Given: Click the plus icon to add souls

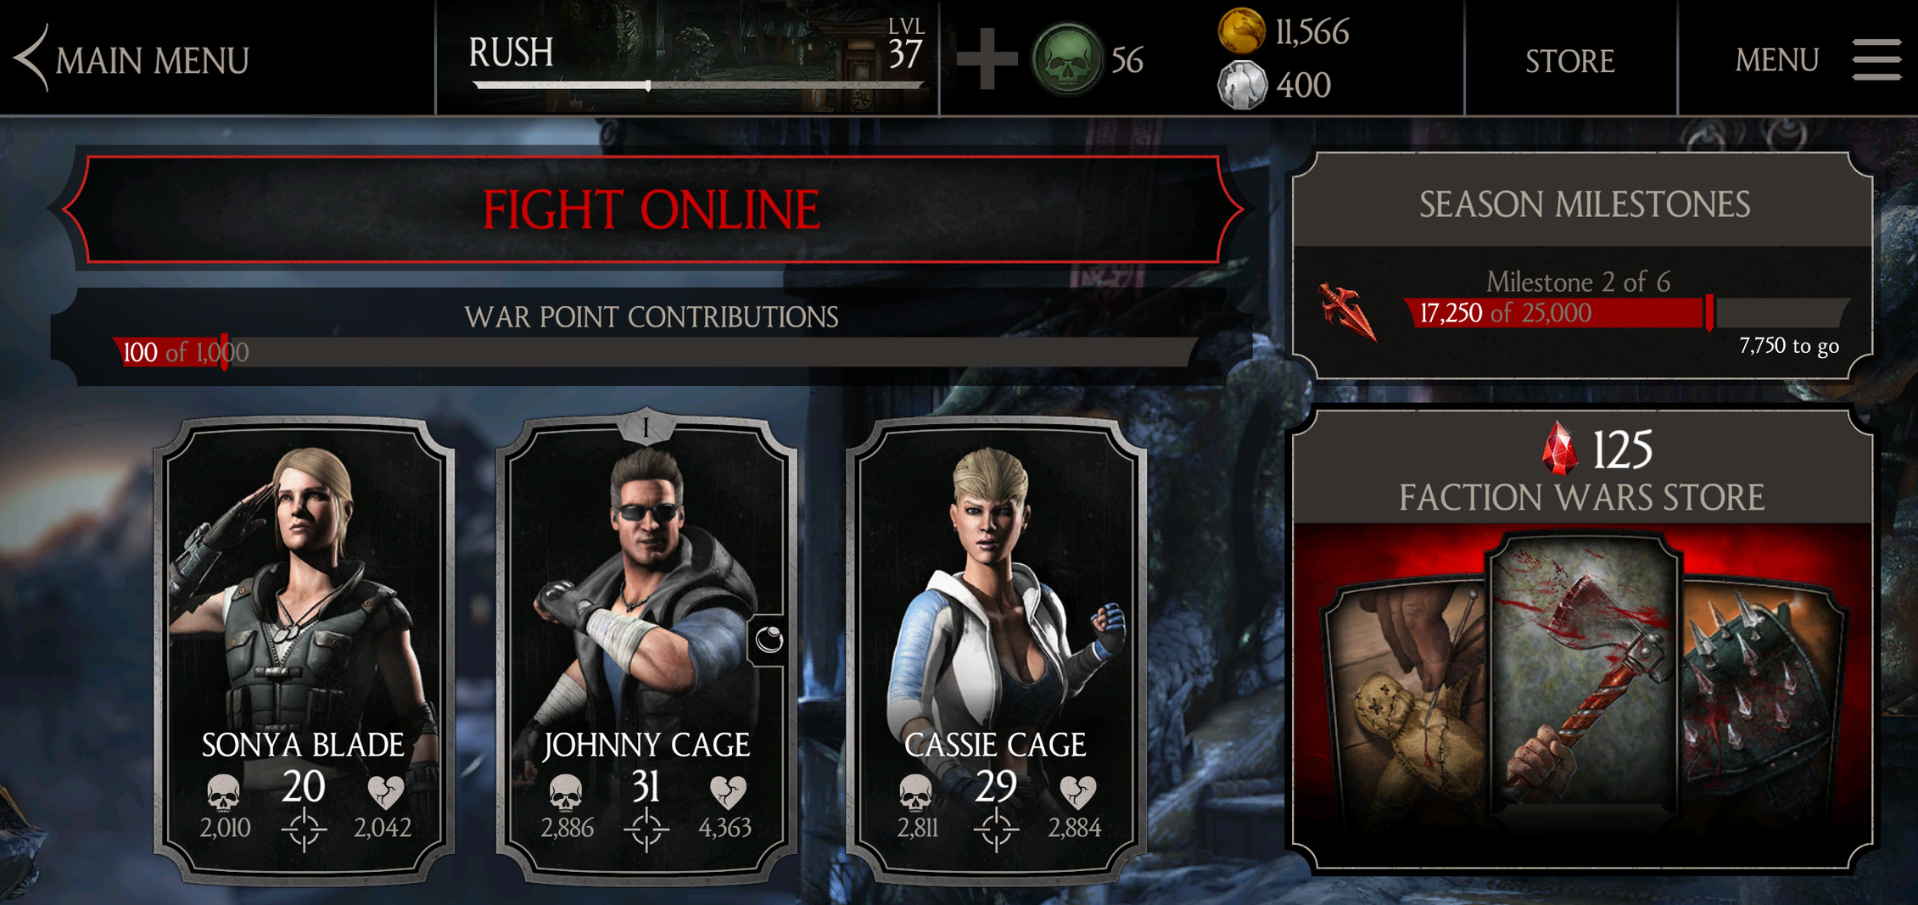Looking at the screenshot, I should pos(987,59).
